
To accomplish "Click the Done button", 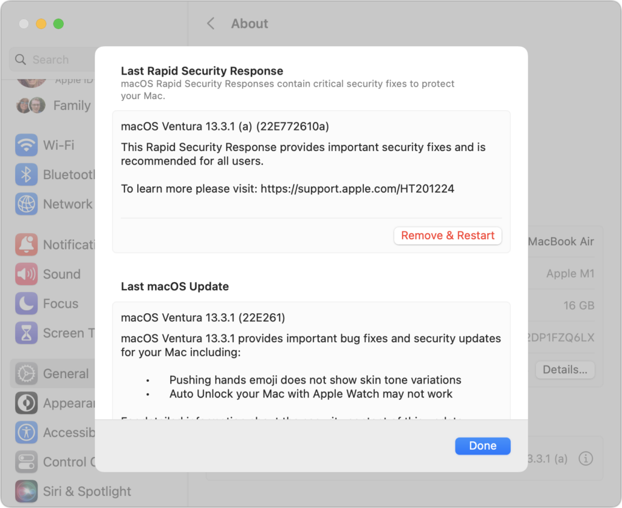I will point(482,445).
